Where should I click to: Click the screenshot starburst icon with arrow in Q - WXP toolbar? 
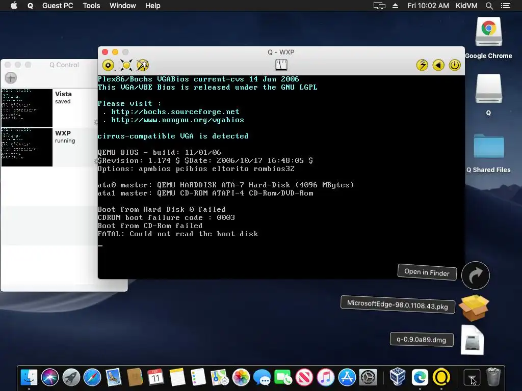[x=143, y=65]
